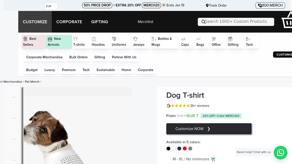Click the Dog T-shirt product title
Viewport: 292px width, 164px height.
185,95
